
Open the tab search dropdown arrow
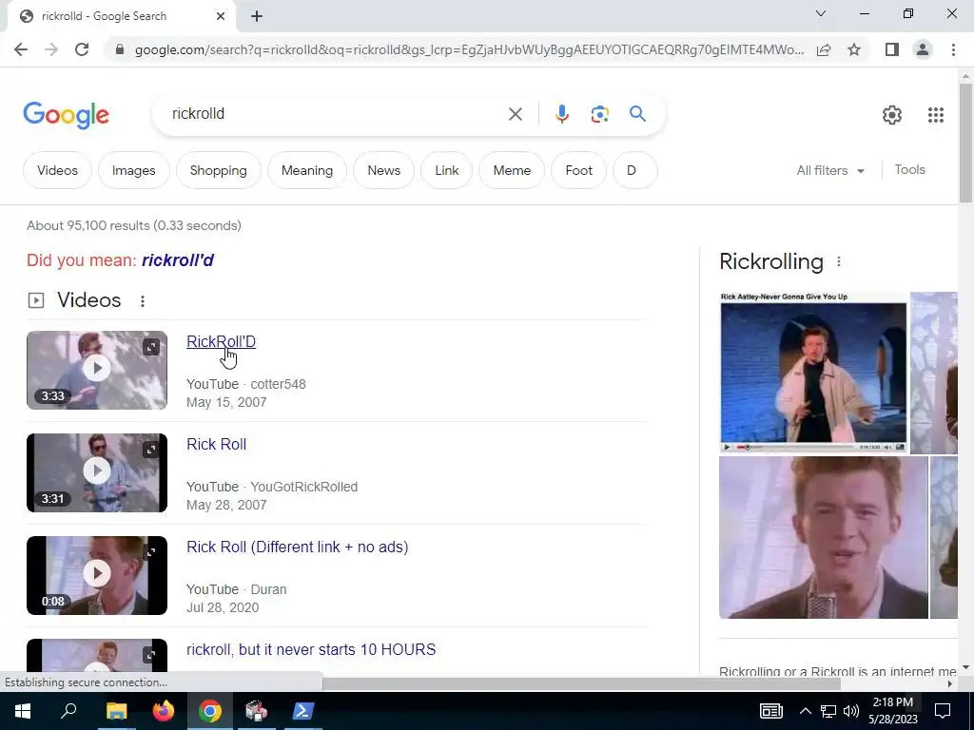821,13
